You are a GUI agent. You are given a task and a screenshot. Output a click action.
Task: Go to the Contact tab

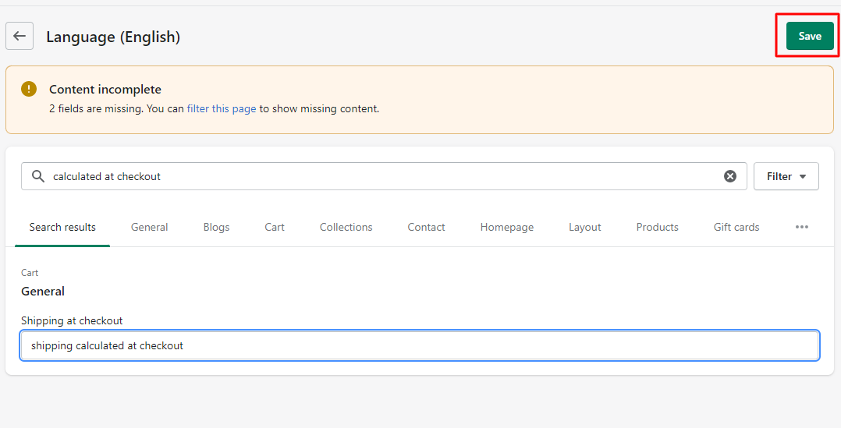427,227
